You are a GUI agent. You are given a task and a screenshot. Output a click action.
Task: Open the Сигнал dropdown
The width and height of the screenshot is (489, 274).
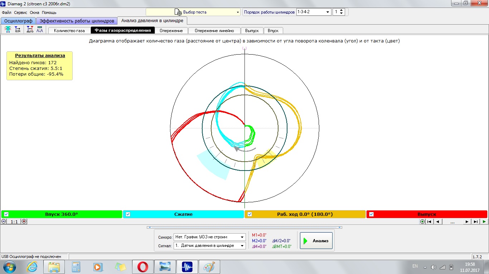point(209,245)
